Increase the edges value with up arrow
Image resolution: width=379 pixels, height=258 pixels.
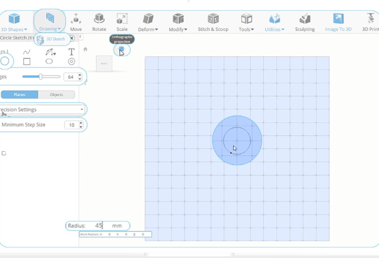point(79,75)
